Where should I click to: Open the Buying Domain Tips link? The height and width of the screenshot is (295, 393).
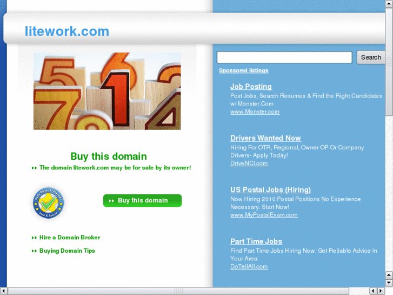[x=67, y=251]
